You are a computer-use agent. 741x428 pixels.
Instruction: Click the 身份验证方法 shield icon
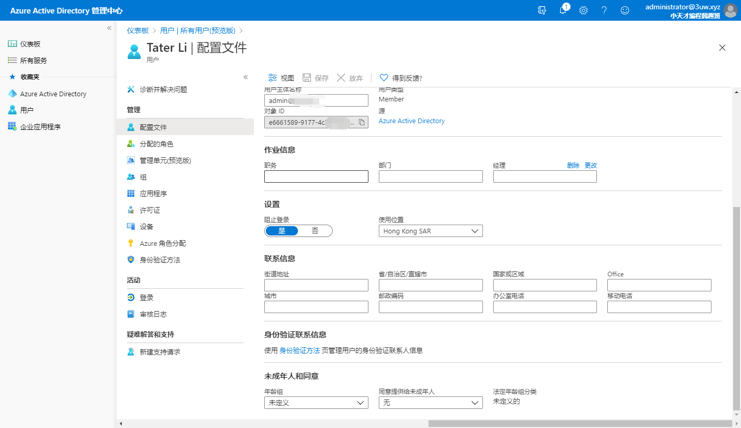click(131, 260)
